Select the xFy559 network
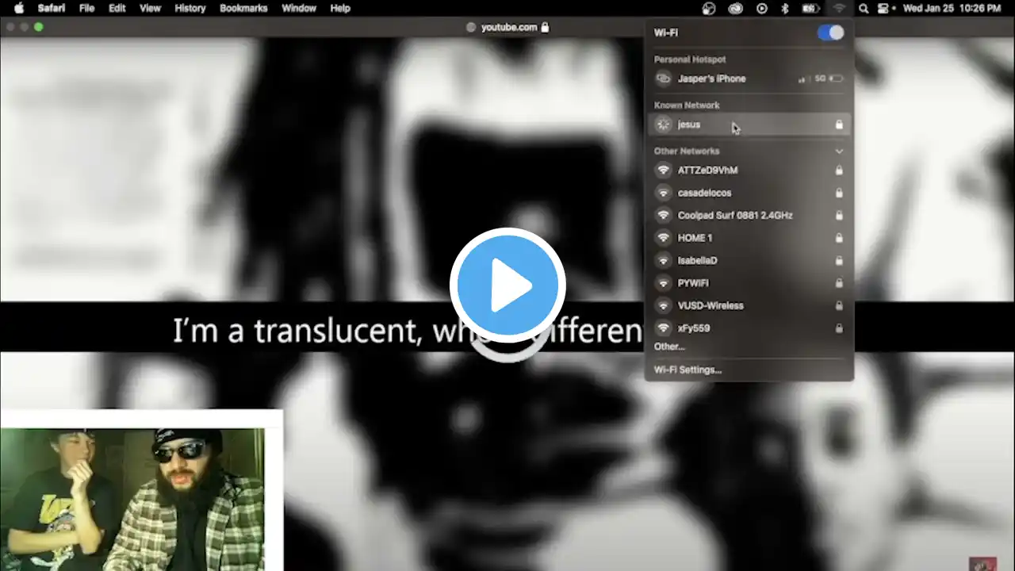The height and width of the screenshot is (571, 1015). [x=749, y=328]
